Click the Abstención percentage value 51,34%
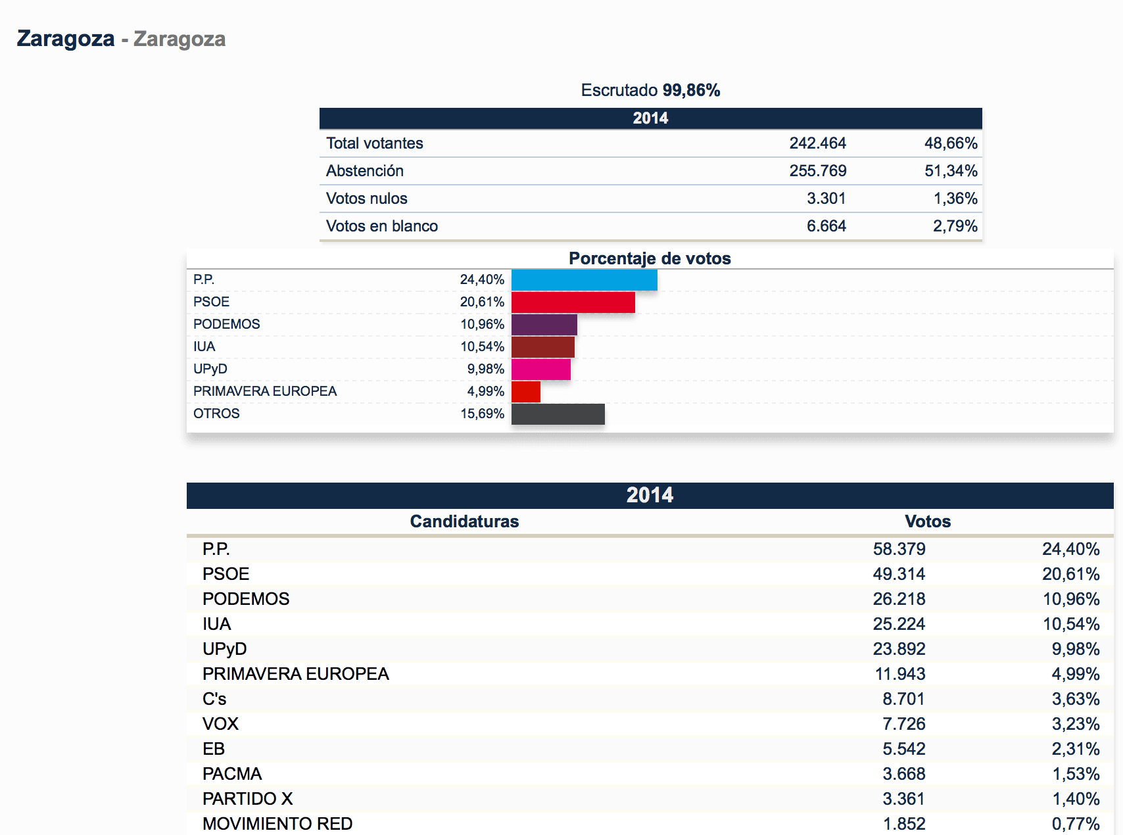 coord(951,170)
